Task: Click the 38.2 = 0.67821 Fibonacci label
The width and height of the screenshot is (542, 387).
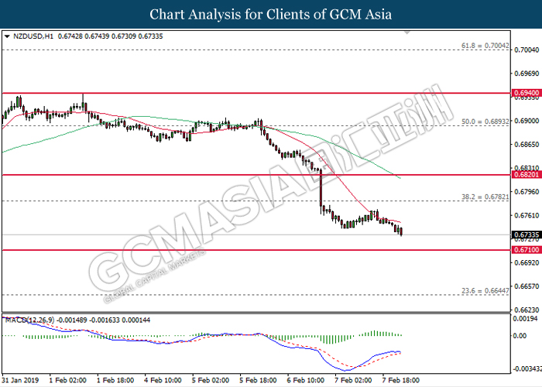Action: pyautogui.click(x=485, y=197)
